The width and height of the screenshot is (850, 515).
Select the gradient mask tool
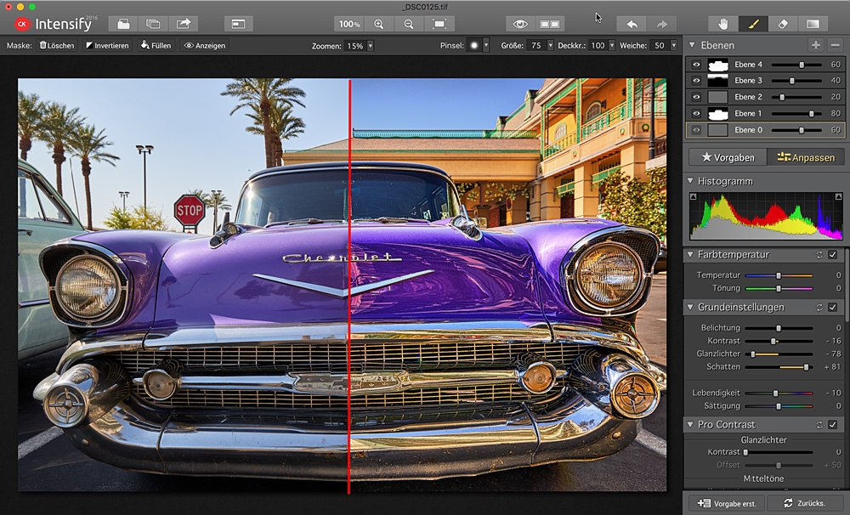tap(813, 24)
